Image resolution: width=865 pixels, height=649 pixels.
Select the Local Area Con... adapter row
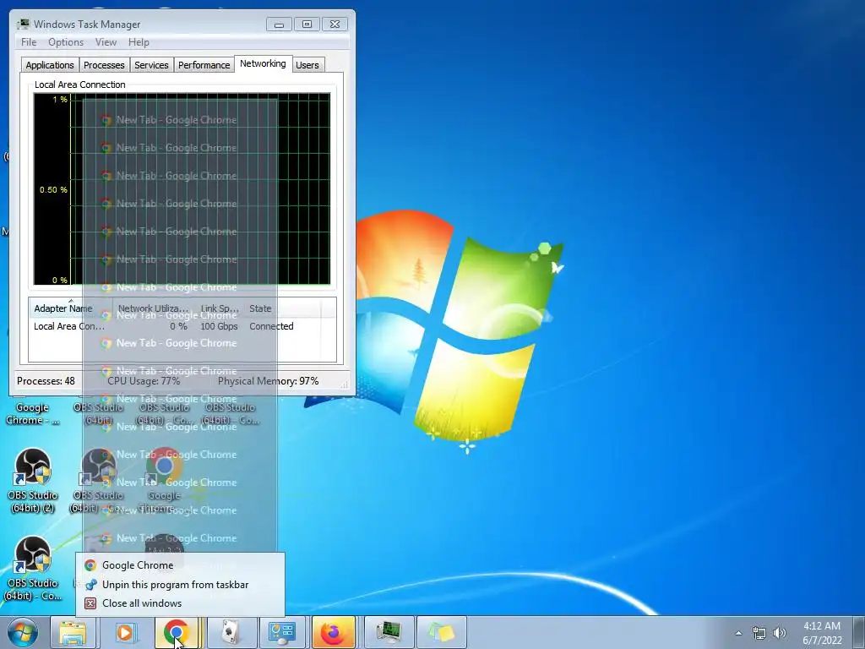pyautogui.click(x=182, y=326)
